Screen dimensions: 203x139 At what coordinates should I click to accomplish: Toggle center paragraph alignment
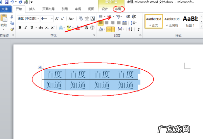coord(107,23)
